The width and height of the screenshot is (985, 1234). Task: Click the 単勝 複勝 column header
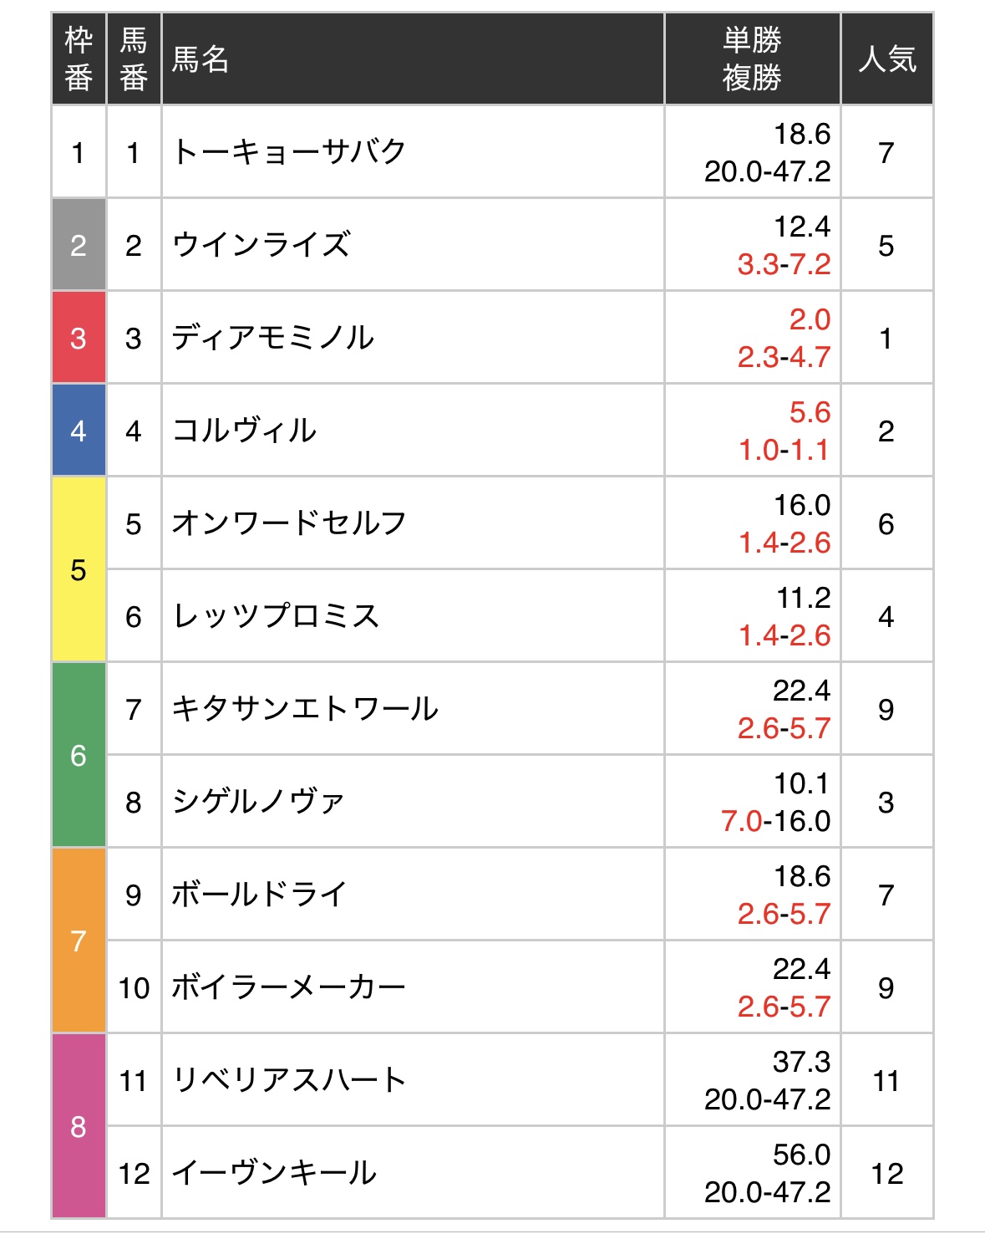[x=752, y=59]
